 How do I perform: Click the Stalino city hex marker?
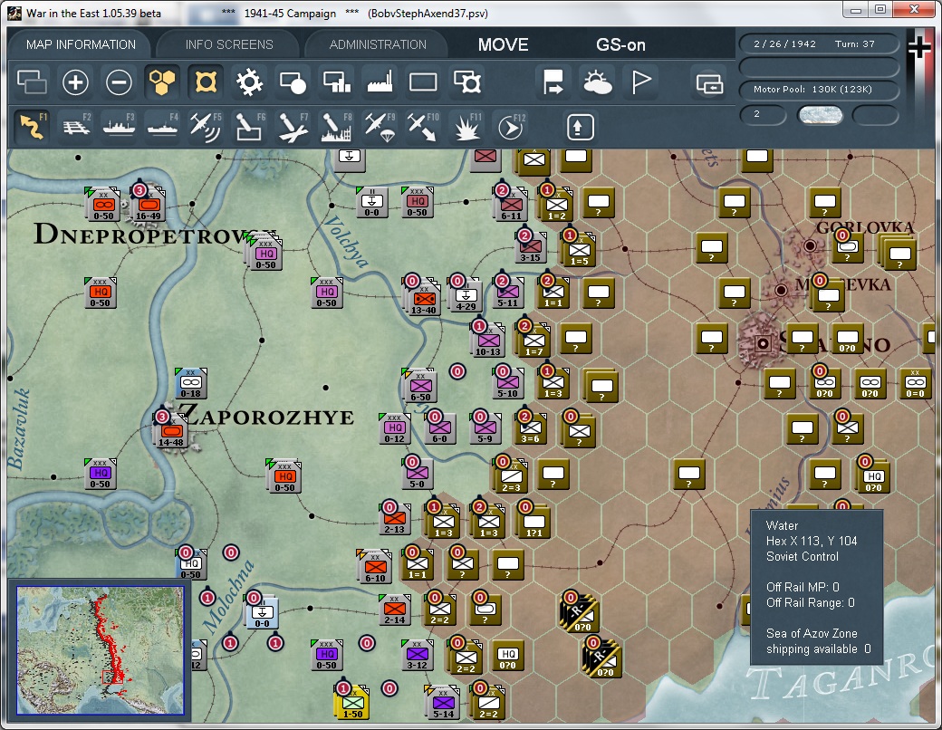click(763, 343)
